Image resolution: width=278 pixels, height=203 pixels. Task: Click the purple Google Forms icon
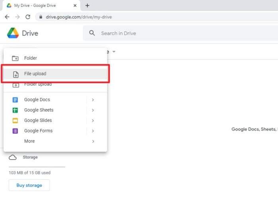point(15,131)
